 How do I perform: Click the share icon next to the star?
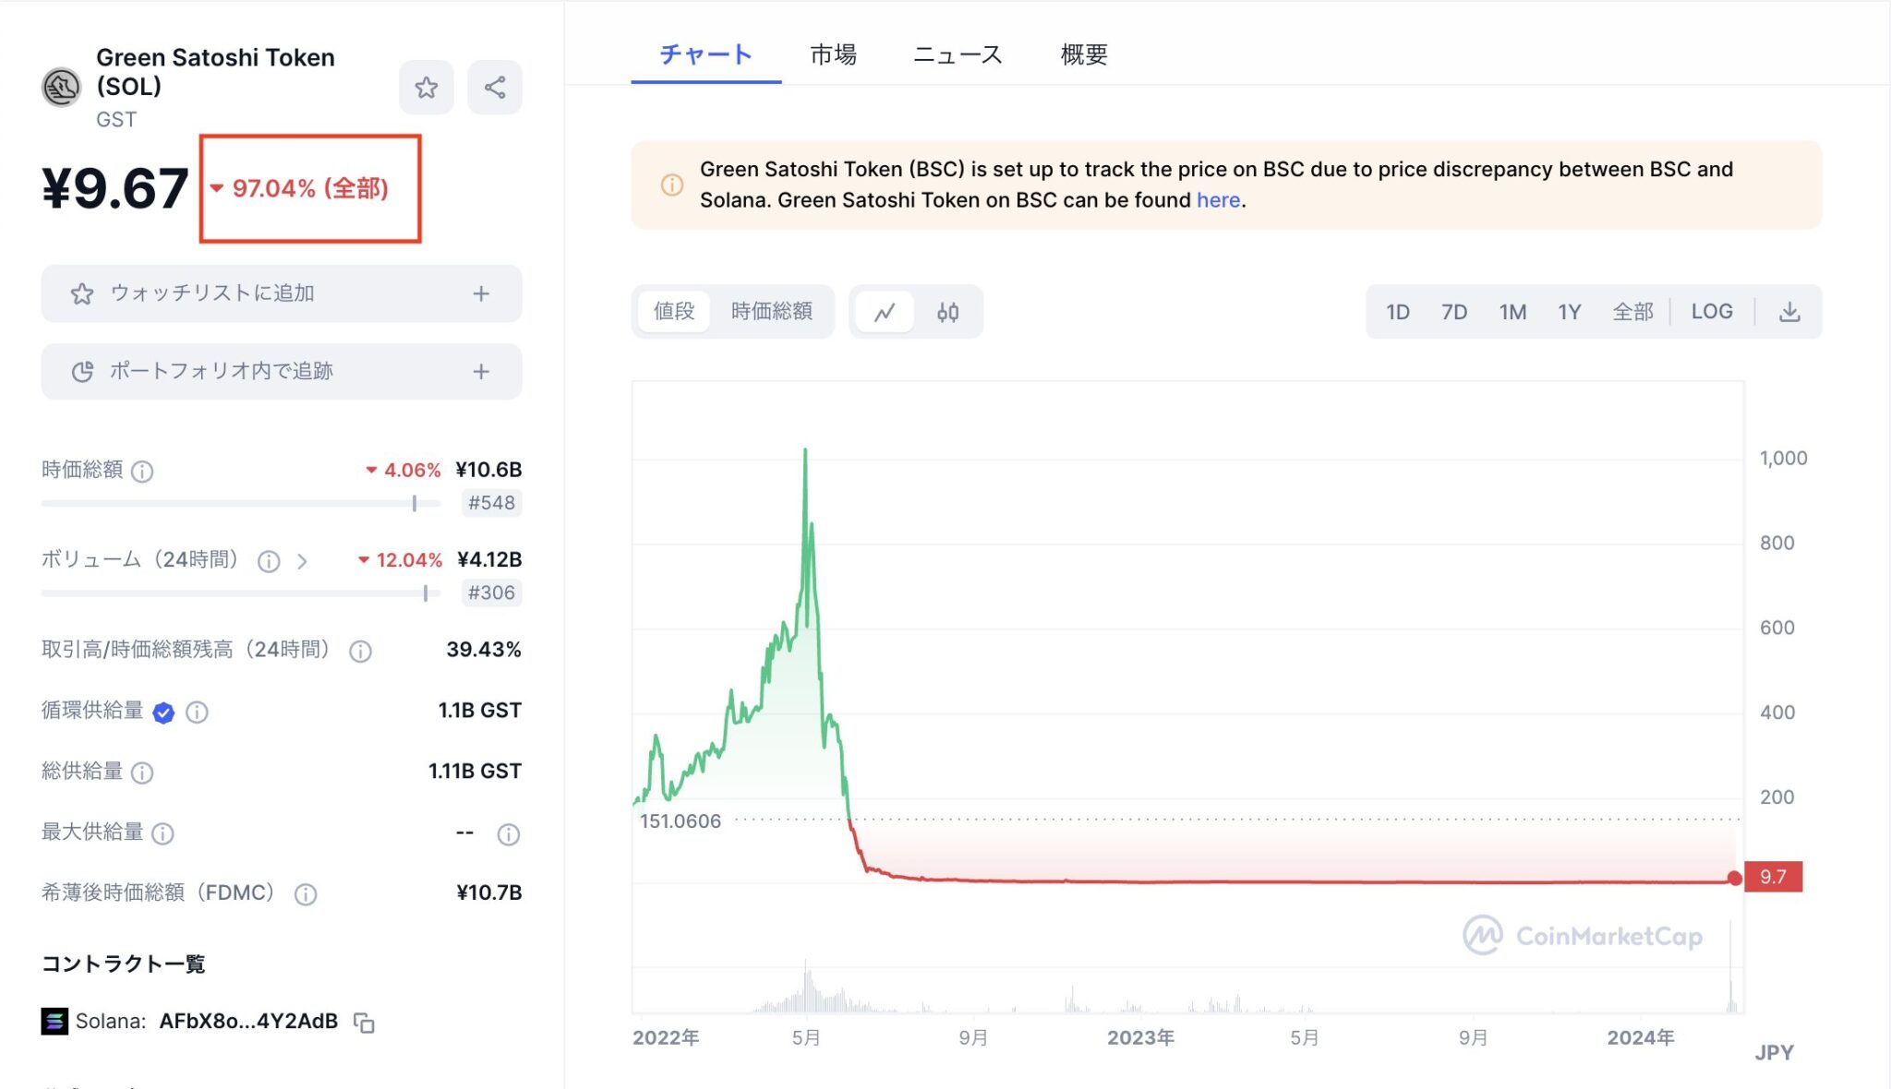[x=495, y=88]
